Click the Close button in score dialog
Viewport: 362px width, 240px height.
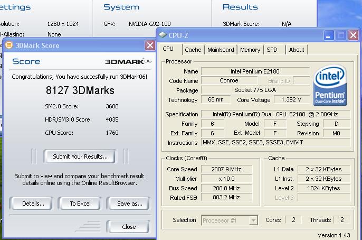click(x=129, y=227)
